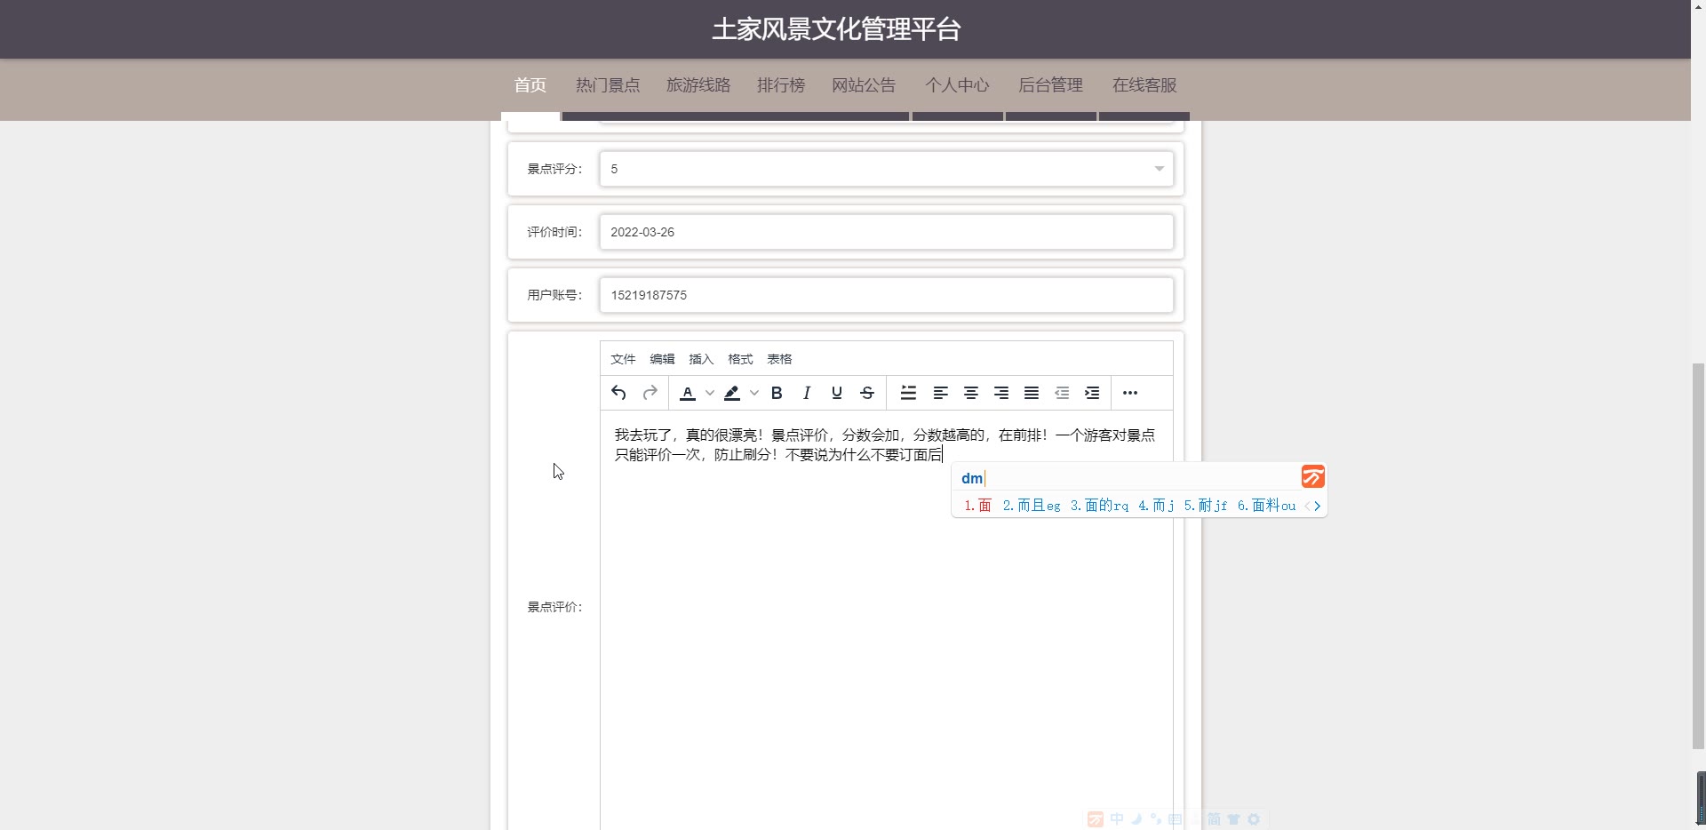
Task: Toggle the punctuation mode icon on IME bar
Action: [1155, 819]
